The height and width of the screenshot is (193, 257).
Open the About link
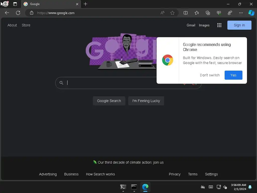12,25
